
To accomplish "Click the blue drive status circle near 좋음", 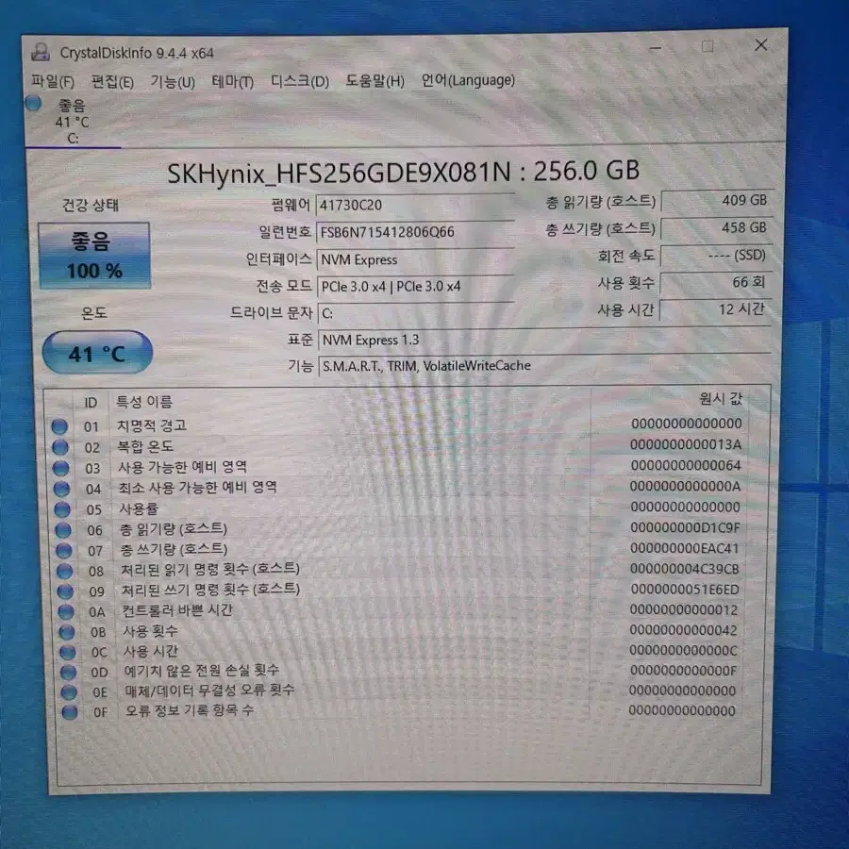I will point(34,103).
